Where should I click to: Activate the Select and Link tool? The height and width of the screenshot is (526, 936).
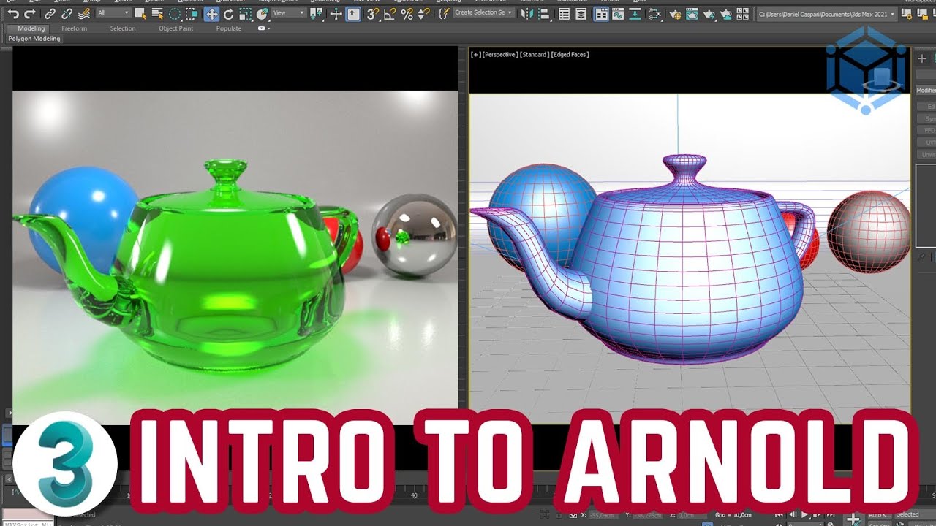coord(50,14)
